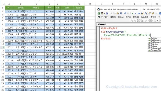Select Excel row 13 header
Image resolution: width=161 pixels, height=91 pixels.
coord(3,47)
